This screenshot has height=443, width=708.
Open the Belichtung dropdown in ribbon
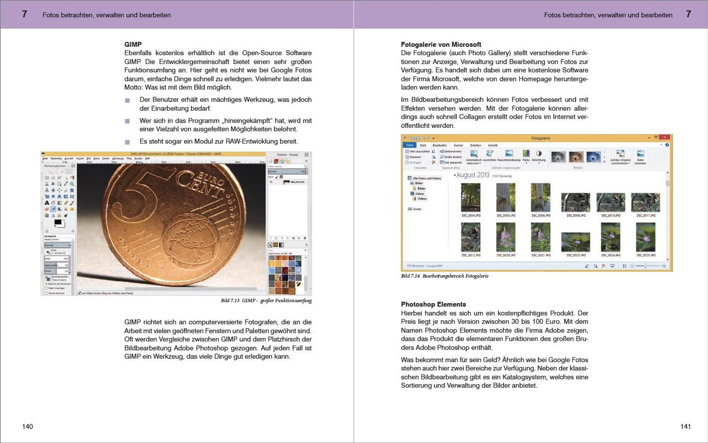[539, 163]
